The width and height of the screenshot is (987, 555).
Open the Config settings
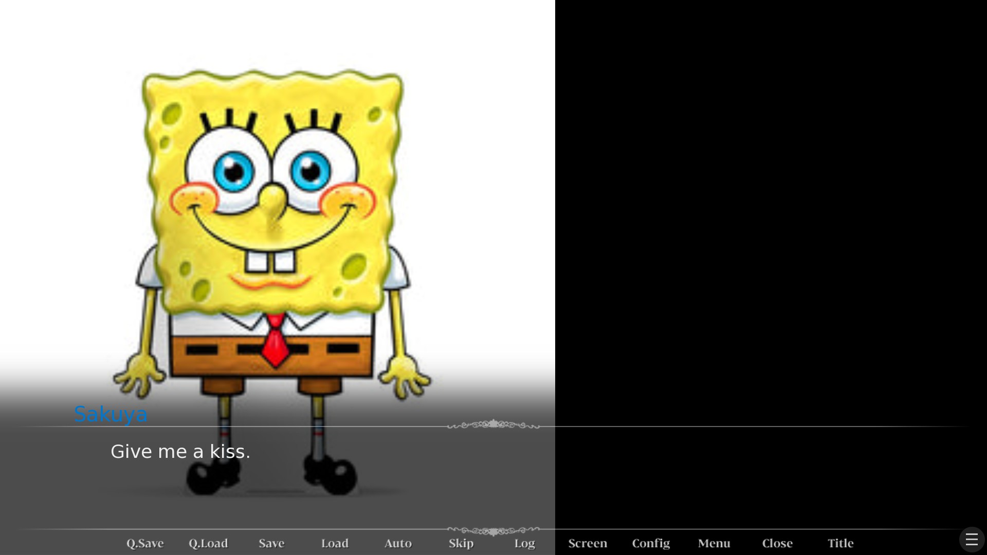pos(651,543)
